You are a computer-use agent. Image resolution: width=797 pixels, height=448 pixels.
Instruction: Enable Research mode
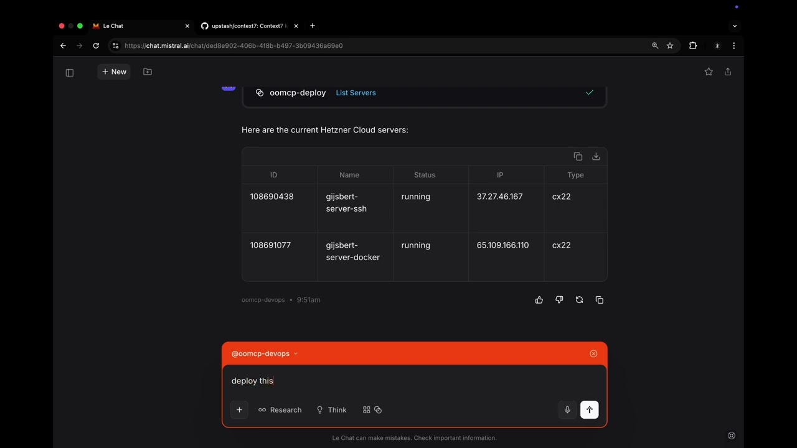coord(280,410)
